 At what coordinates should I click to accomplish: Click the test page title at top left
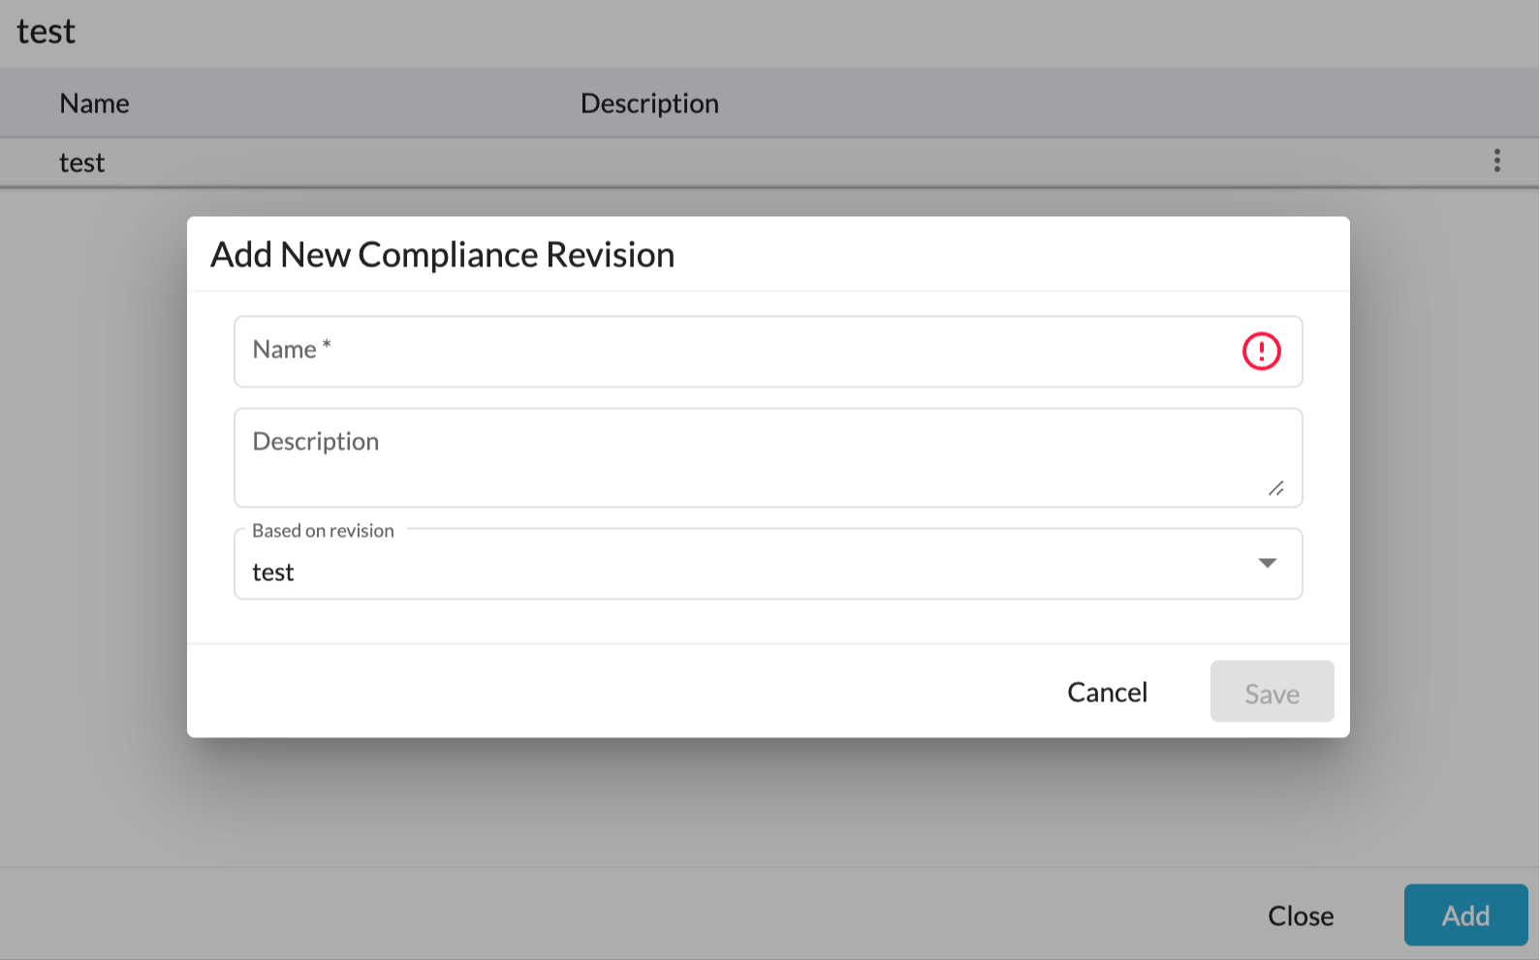coord(44,30)
